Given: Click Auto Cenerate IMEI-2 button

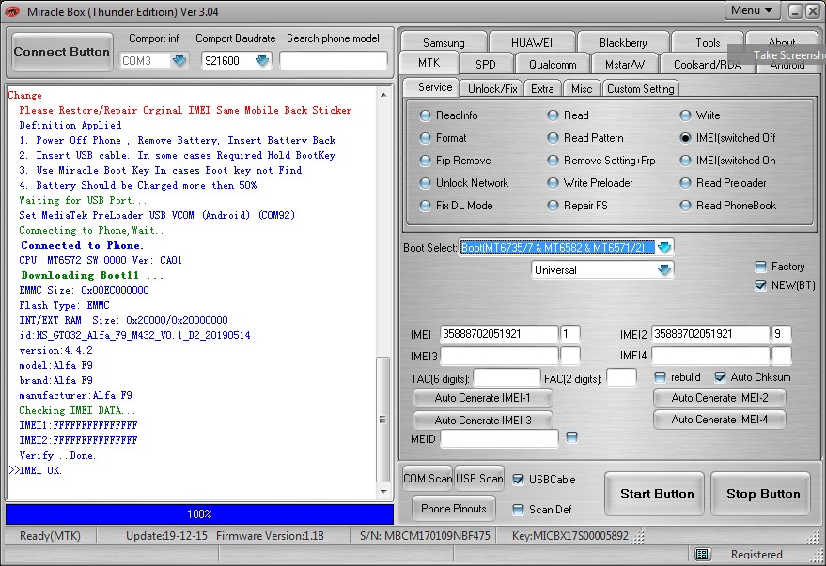Looking at the screenshot, I should tap(719, 398).
